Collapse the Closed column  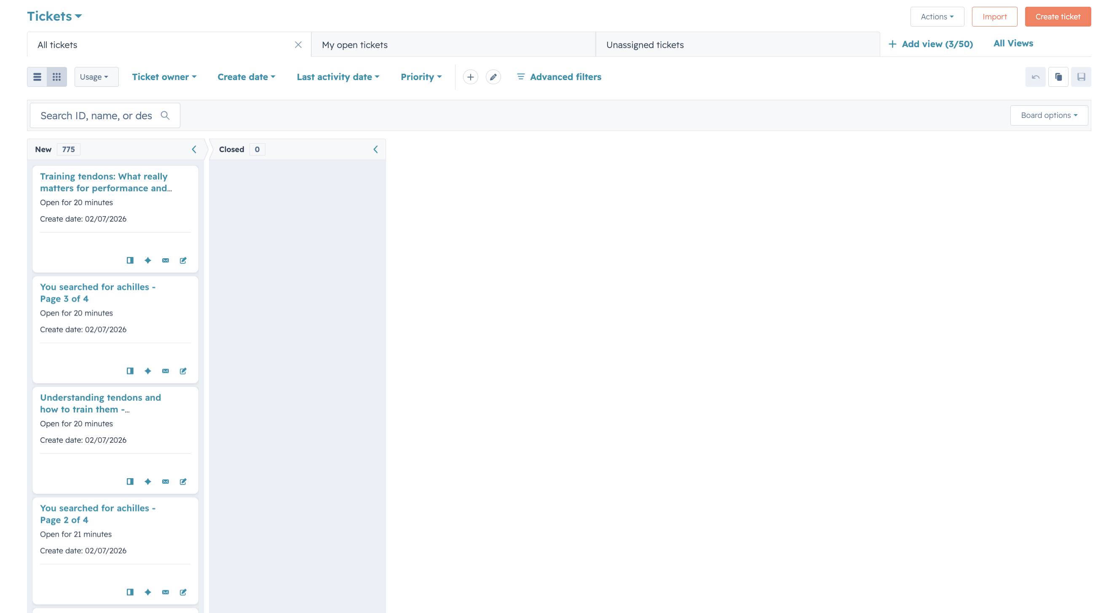coord(375,149)
